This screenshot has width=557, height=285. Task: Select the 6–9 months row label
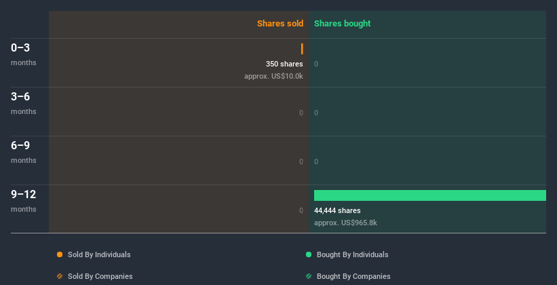(24, 152)
